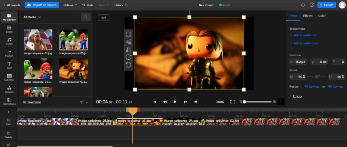Viewport: 347px width, 147px height.
Task: Open the Subtitles panel
Action: tap(9, 78)
